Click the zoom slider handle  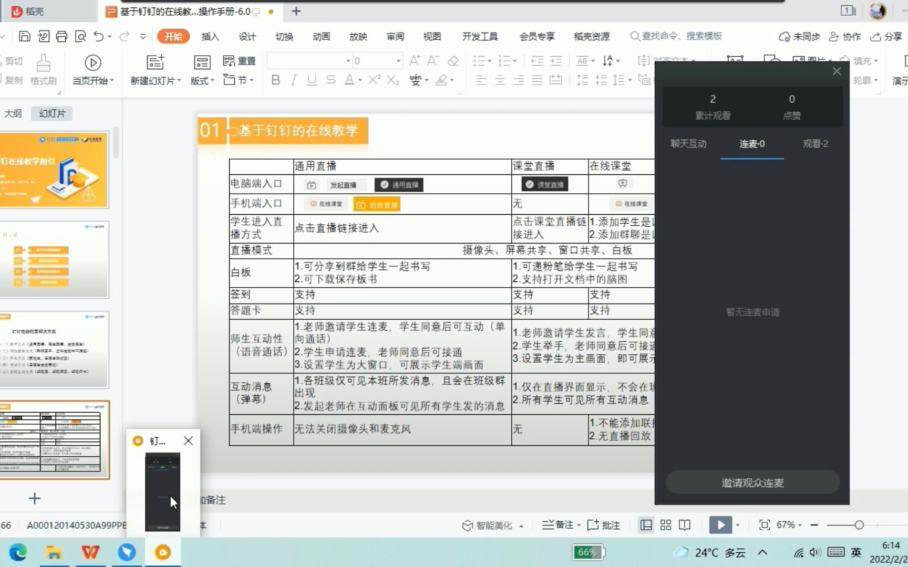pos(859,525)
